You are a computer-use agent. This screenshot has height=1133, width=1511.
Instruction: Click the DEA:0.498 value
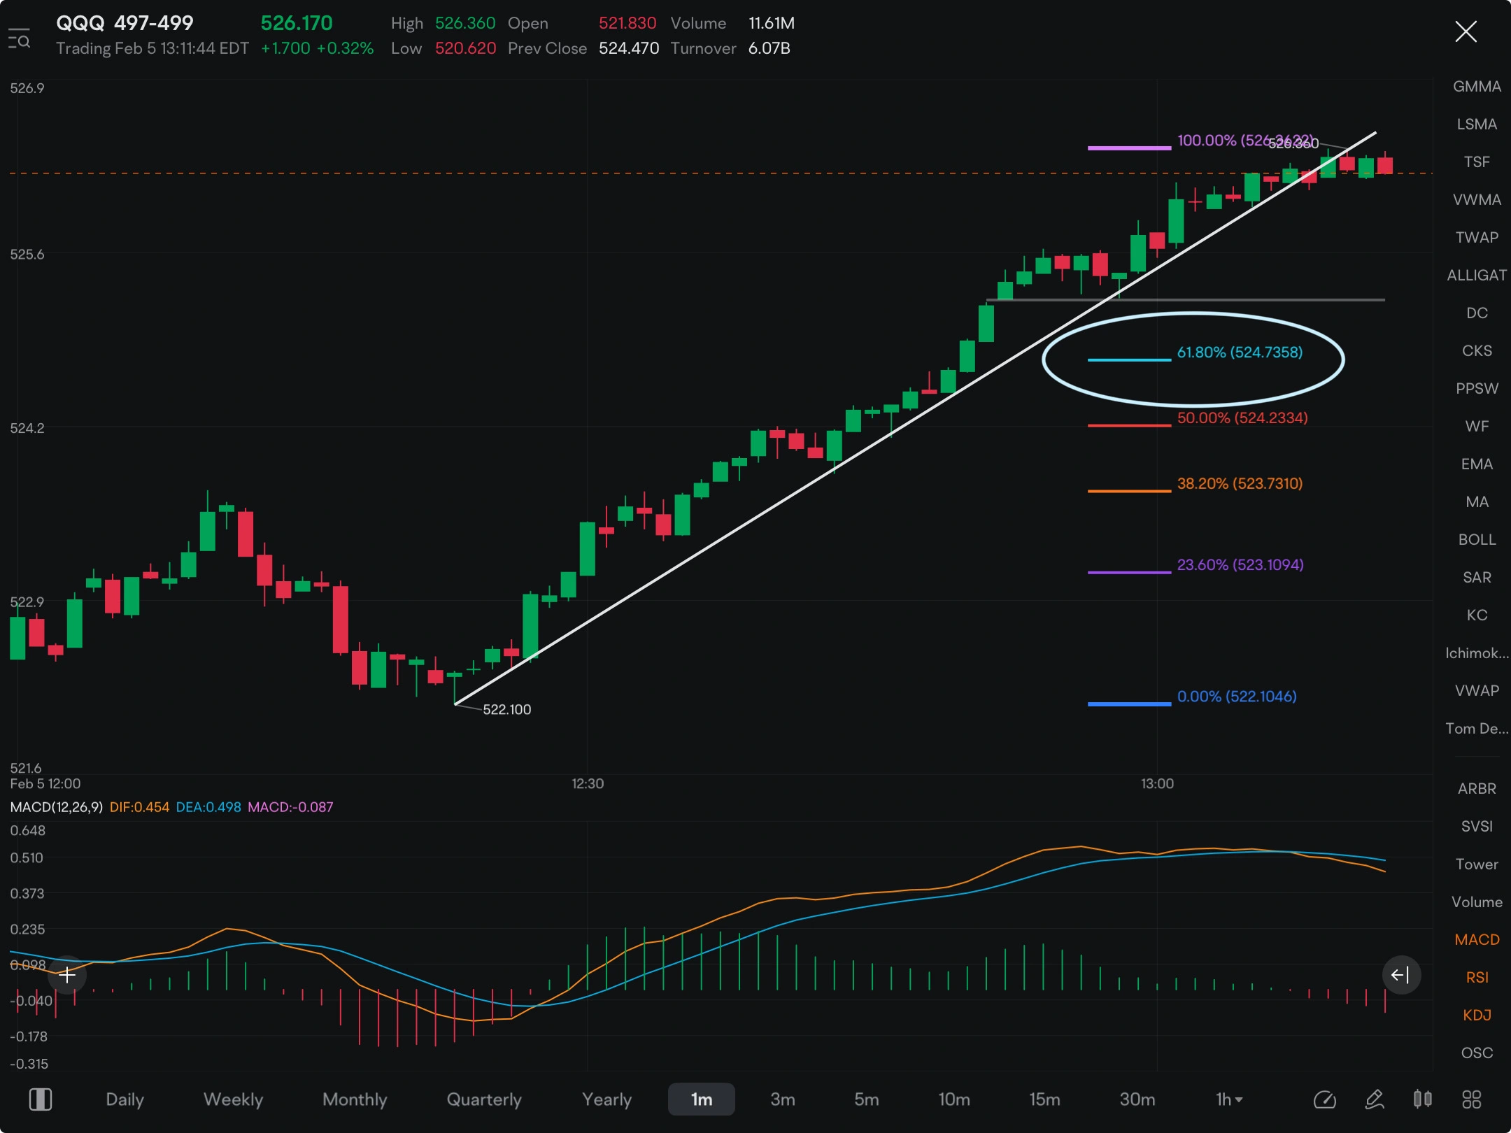[x=208, y=807]
